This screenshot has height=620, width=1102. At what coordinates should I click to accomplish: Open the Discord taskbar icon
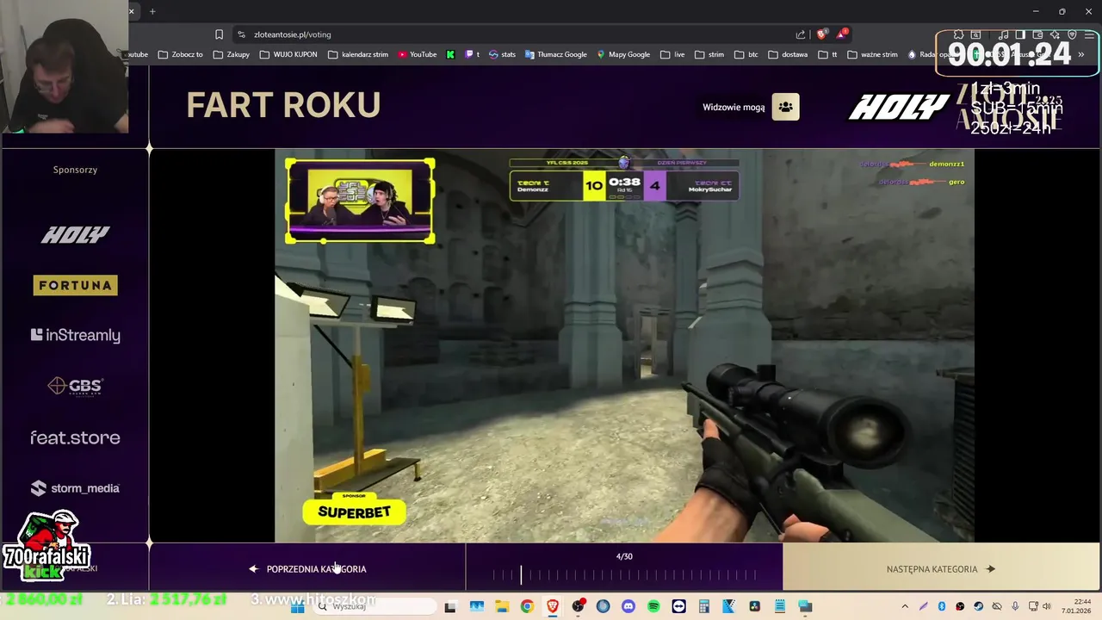[x=628, y=606]
